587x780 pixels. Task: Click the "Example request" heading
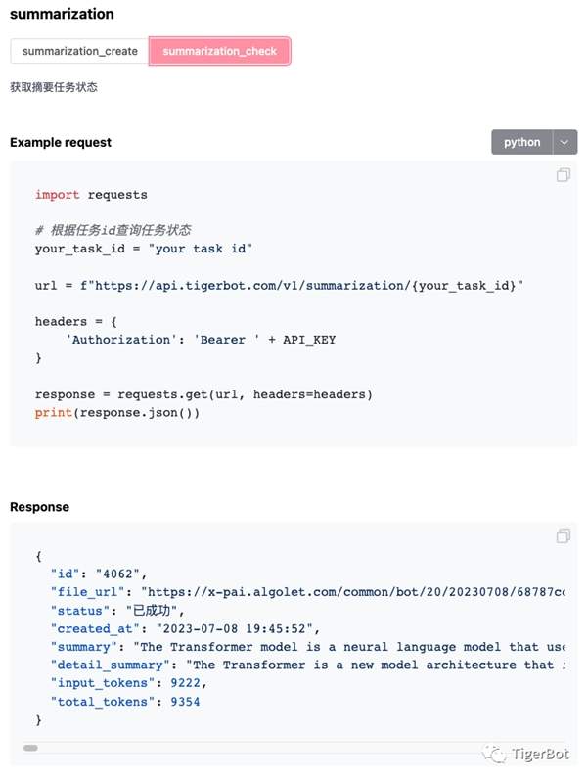coord(61,142)
